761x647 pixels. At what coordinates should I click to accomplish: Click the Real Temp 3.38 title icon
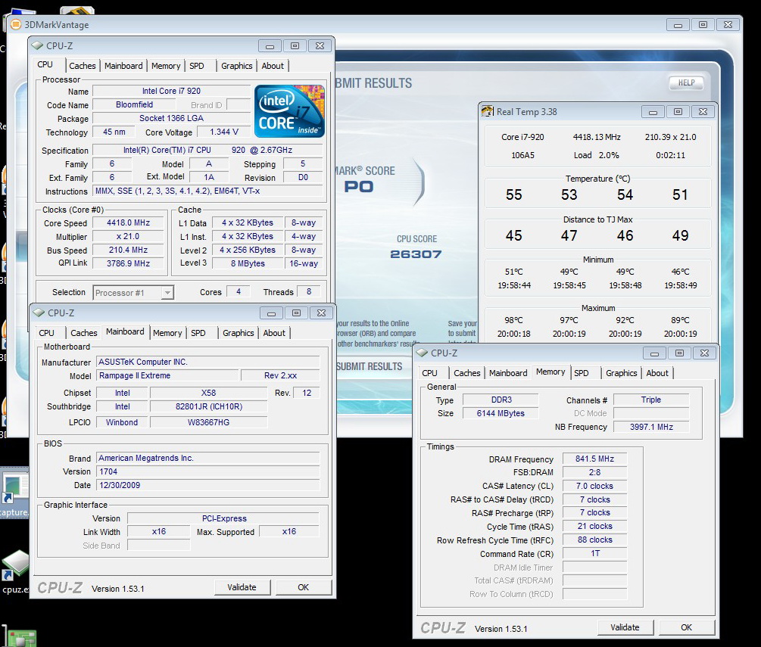point(487,111)
